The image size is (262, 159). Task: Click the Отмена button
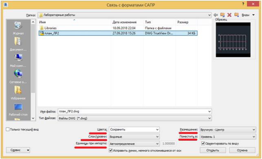(242, 150)
